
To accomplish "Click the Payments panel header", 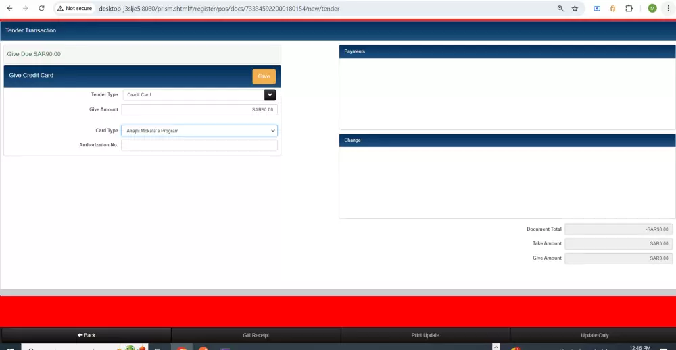I will 507,51.
